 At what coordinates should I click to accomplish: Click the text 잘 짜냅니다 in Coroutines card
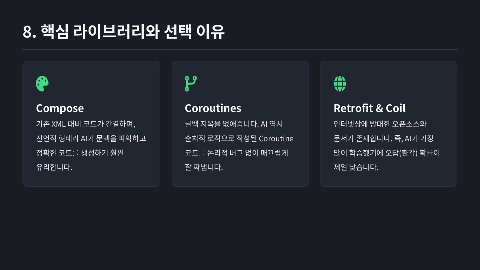(203, 167)
